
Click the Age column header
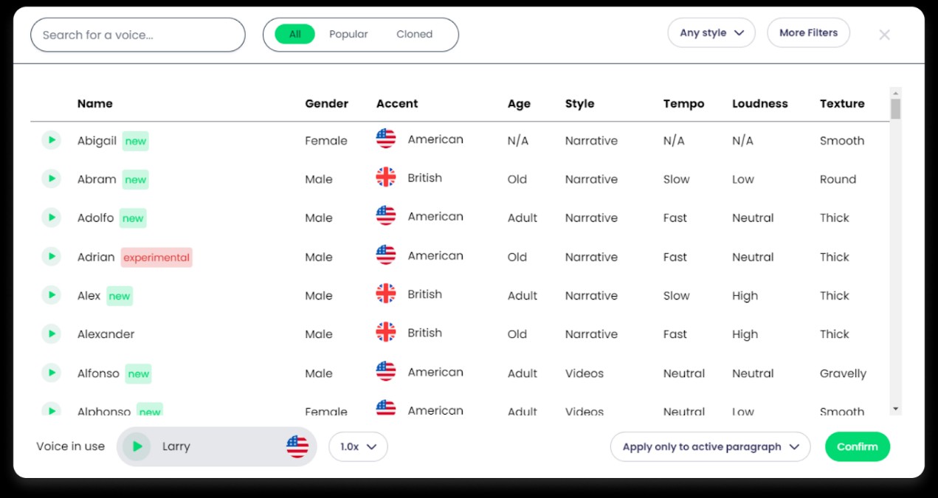pos(519,104)
